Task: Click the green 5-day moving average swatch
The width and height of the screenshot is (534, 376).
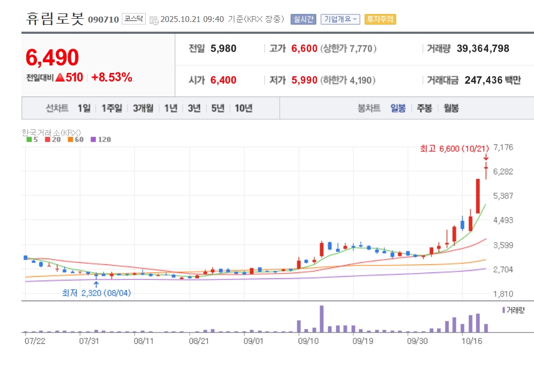Action: pyautogui.click(x=28, y=139)
